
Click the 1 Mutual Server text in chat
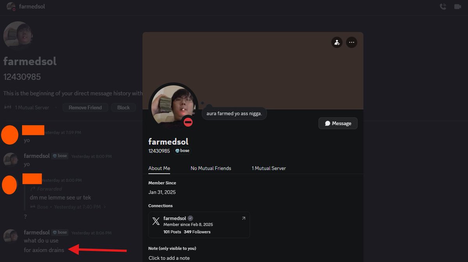click(32, 108)
